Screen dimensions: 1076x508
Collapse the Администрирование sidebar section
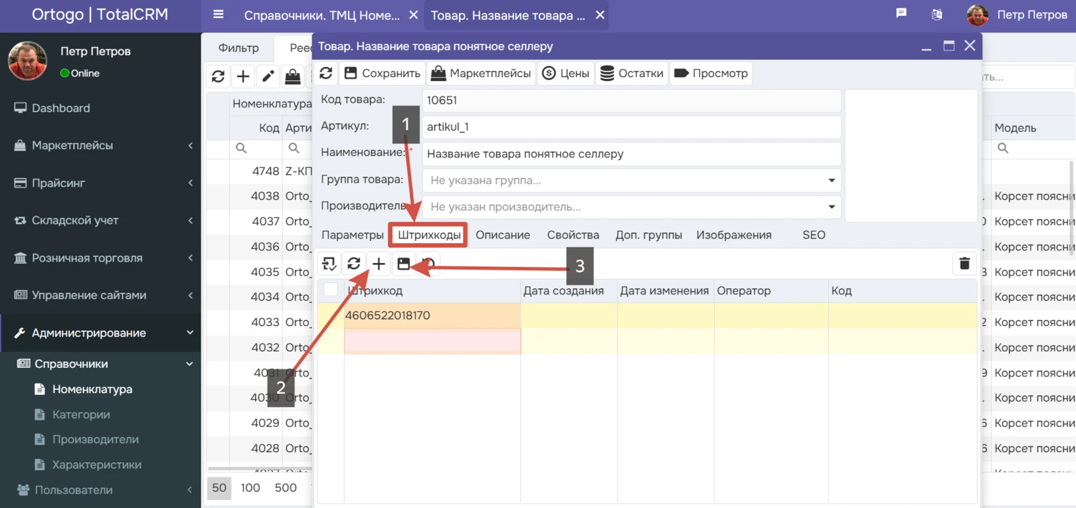pyautogui.click(x=100, y=333)
